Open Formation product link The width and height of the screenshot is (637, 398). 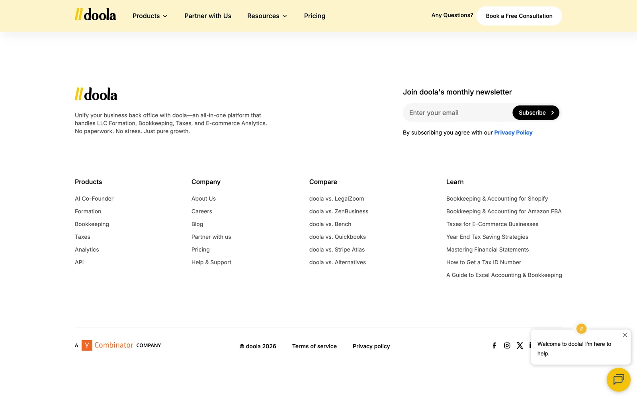[x=88, y=211]
